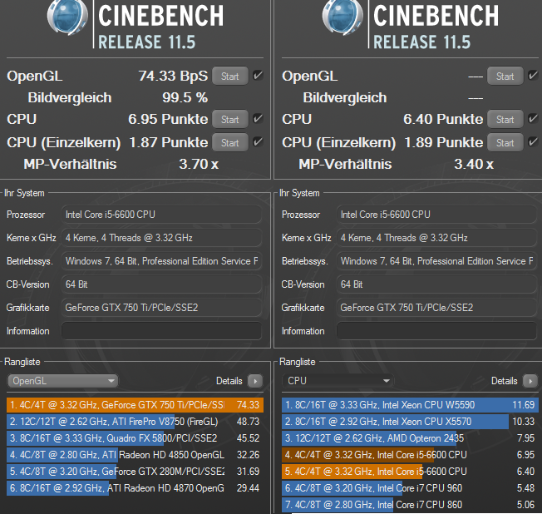Select ranking entry Xeon CPU X5570 10.33
Image resolution: width=542 pixels, height=514 pixels.
[410, 422]
